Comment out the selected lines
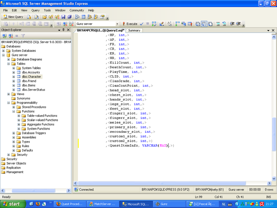The height and width of the screenshot is (208, 277). [x=218, y=24]
